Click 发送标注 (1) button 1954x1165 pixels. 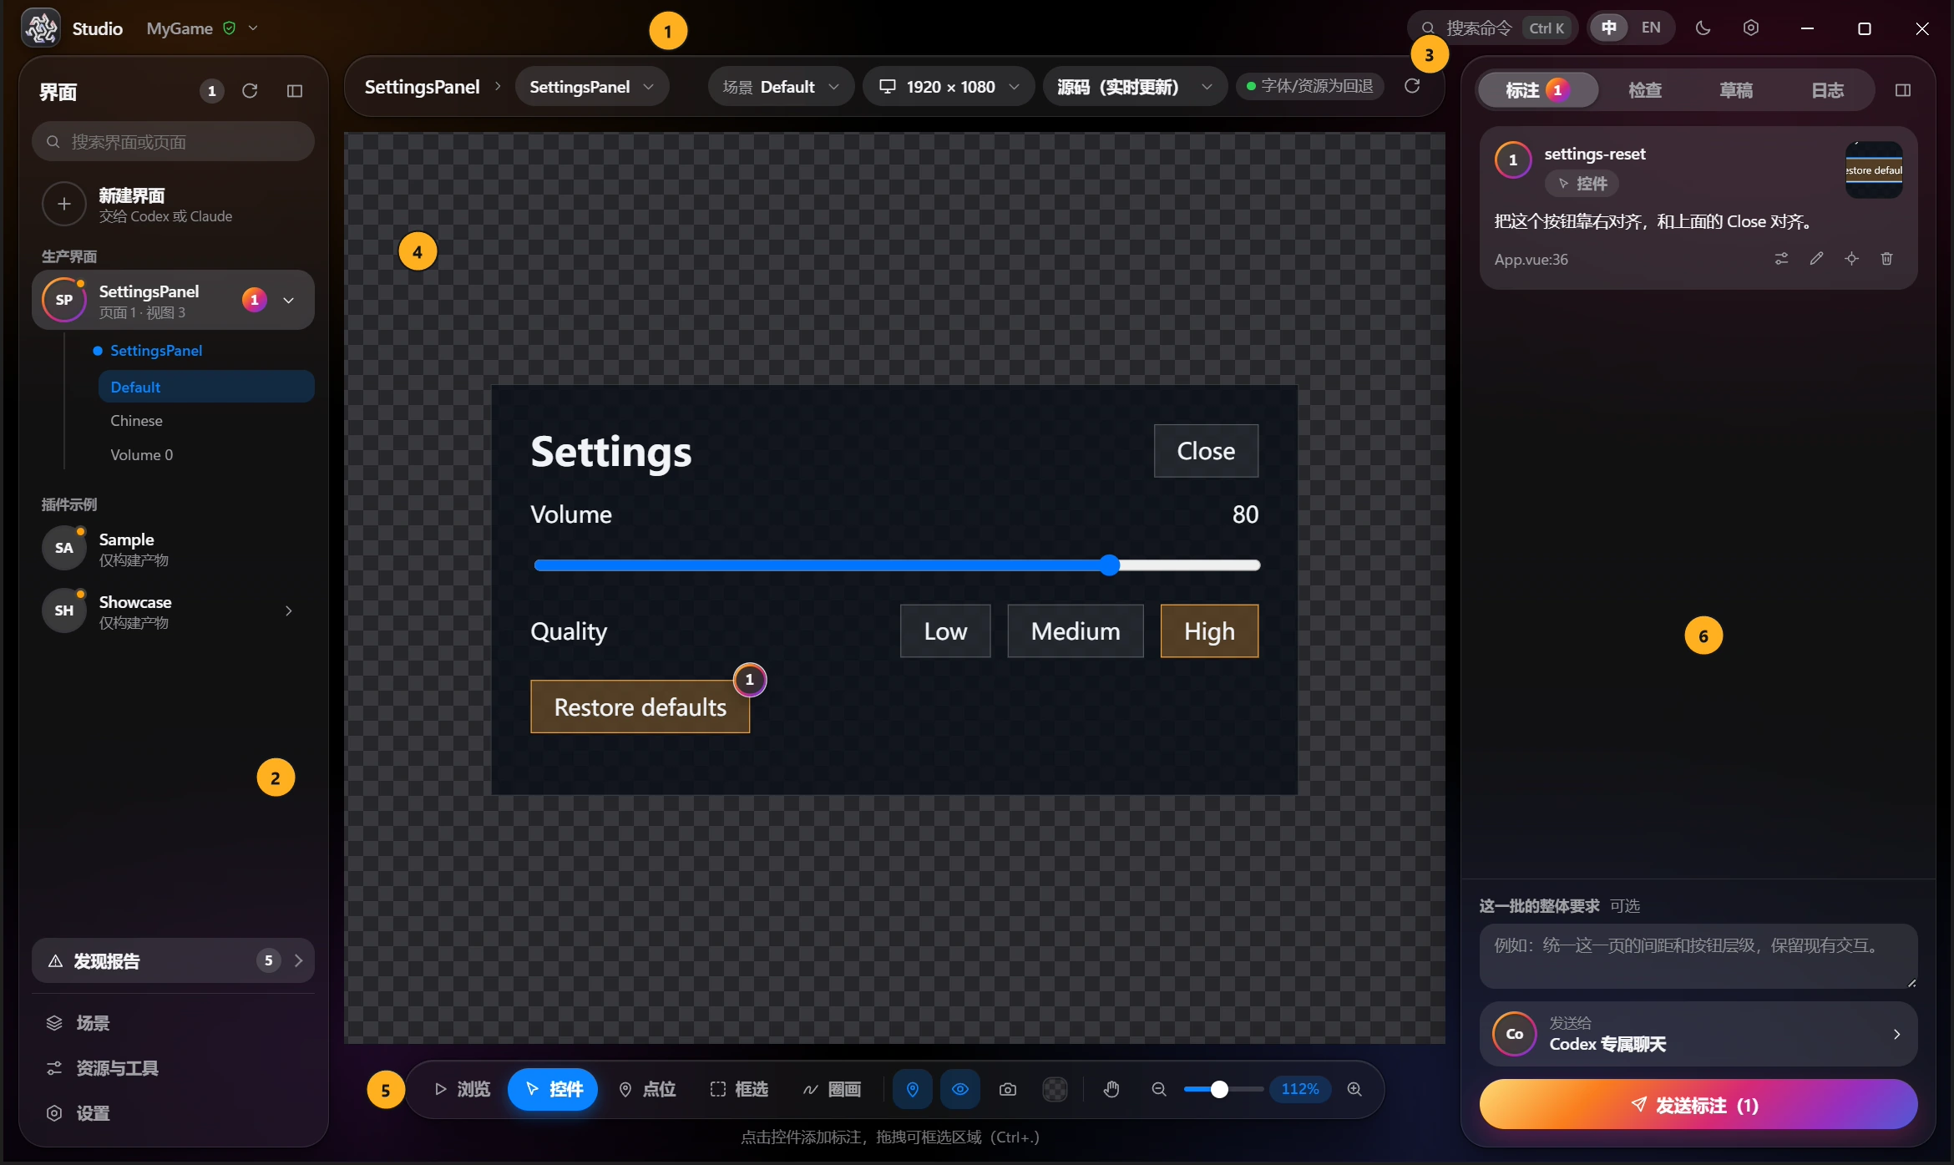point(1698,1105)
